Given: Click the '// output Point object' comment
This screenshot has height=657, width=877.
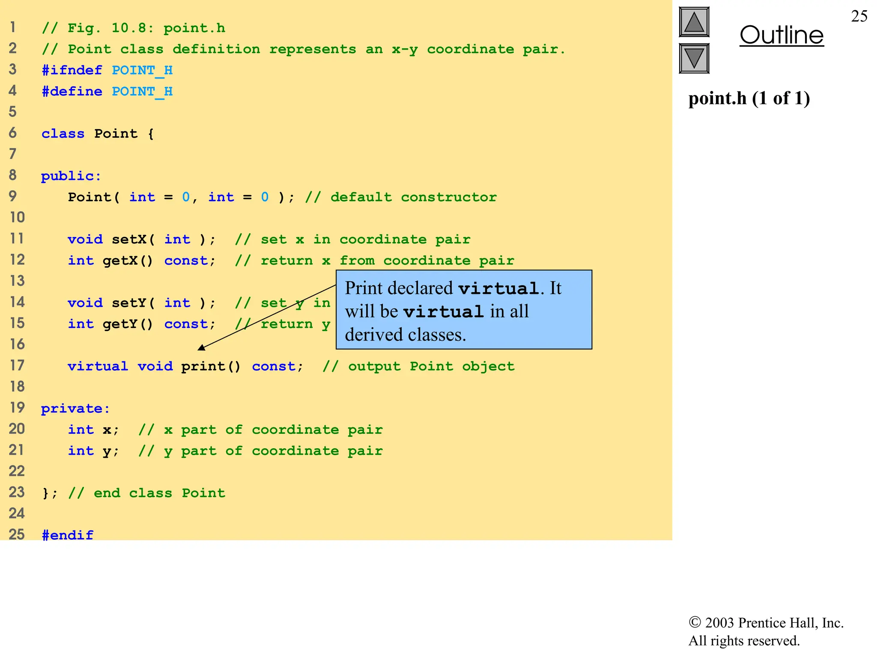Looking at the screenshot, I should (x=418, y=366).
